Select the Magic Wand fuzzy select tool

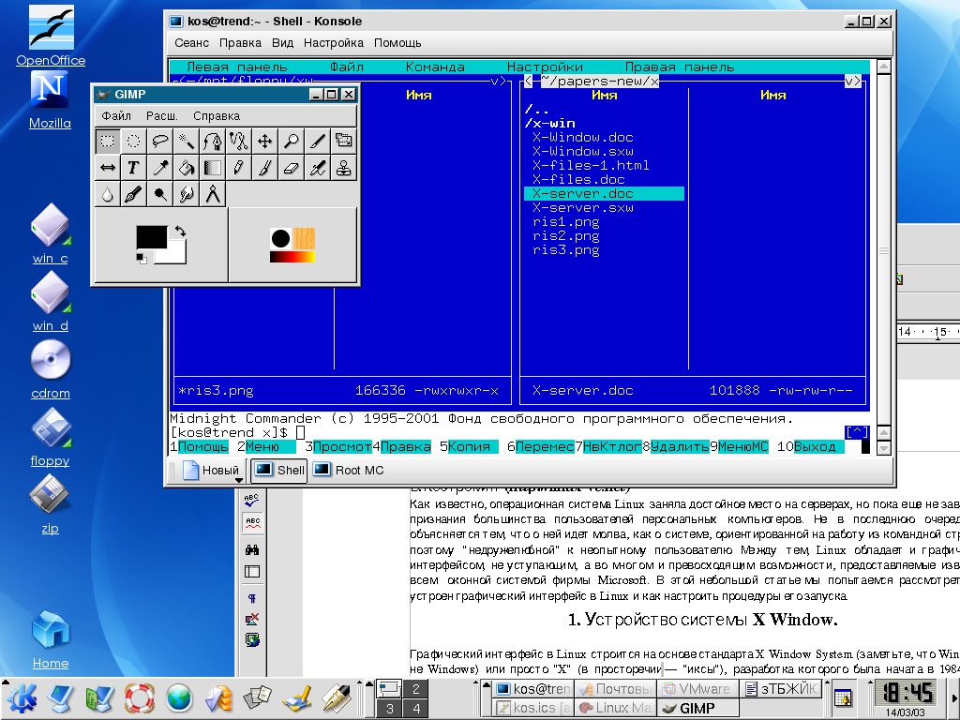coord(187,142)
